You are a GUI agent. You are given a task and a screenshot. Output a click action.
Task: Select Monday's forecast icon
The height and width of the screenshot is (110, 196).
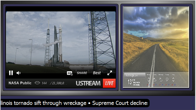tap(148, 80)
